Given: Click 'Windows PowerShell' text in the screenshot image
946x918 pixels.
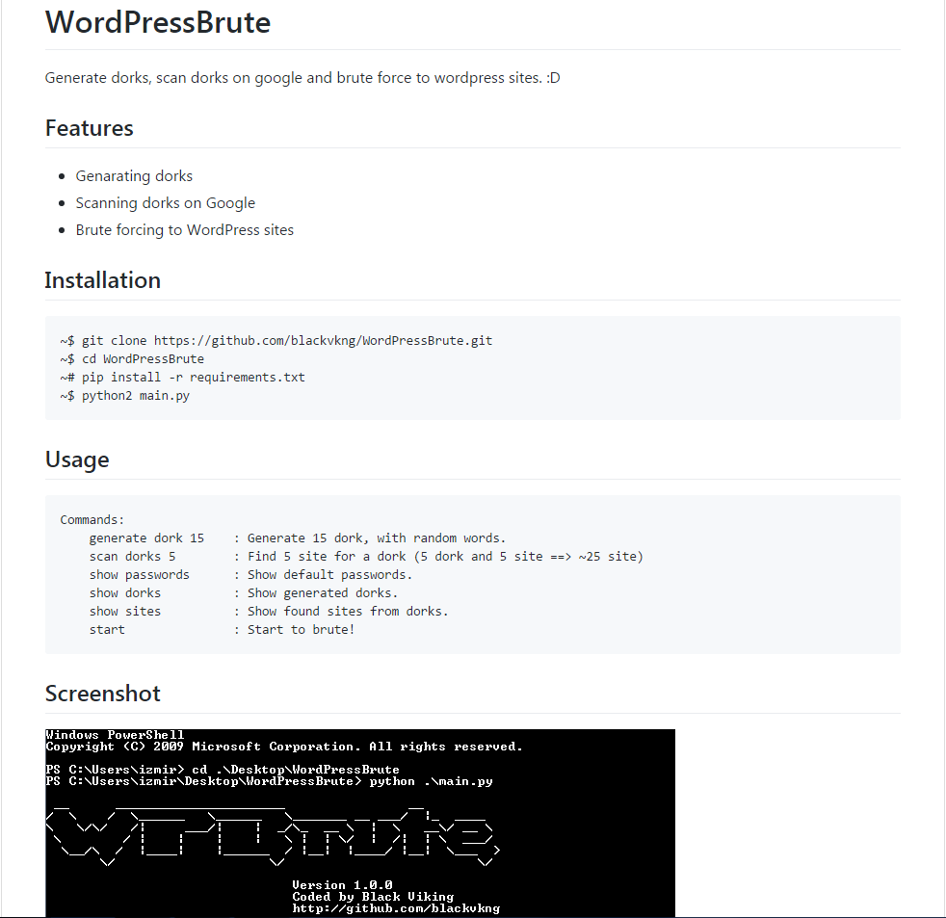Looking at the screenshot, I should click(116, 735).
